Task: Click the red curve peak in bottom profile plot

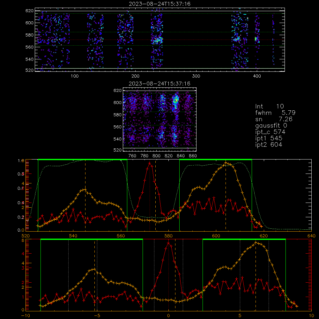Action: click(168, 243)
